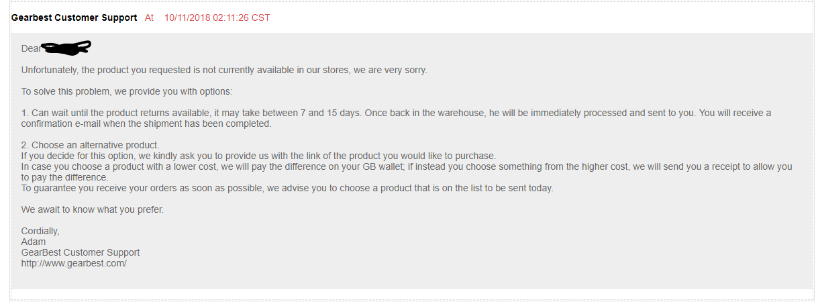Click the red "At" label in header
Screen dimensions: 818x304
tap(150, 17)
